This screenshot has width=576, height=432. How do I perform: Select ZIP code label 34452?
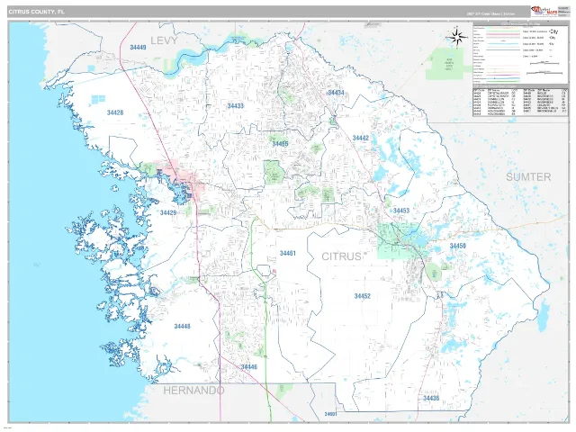coord(362,296)
